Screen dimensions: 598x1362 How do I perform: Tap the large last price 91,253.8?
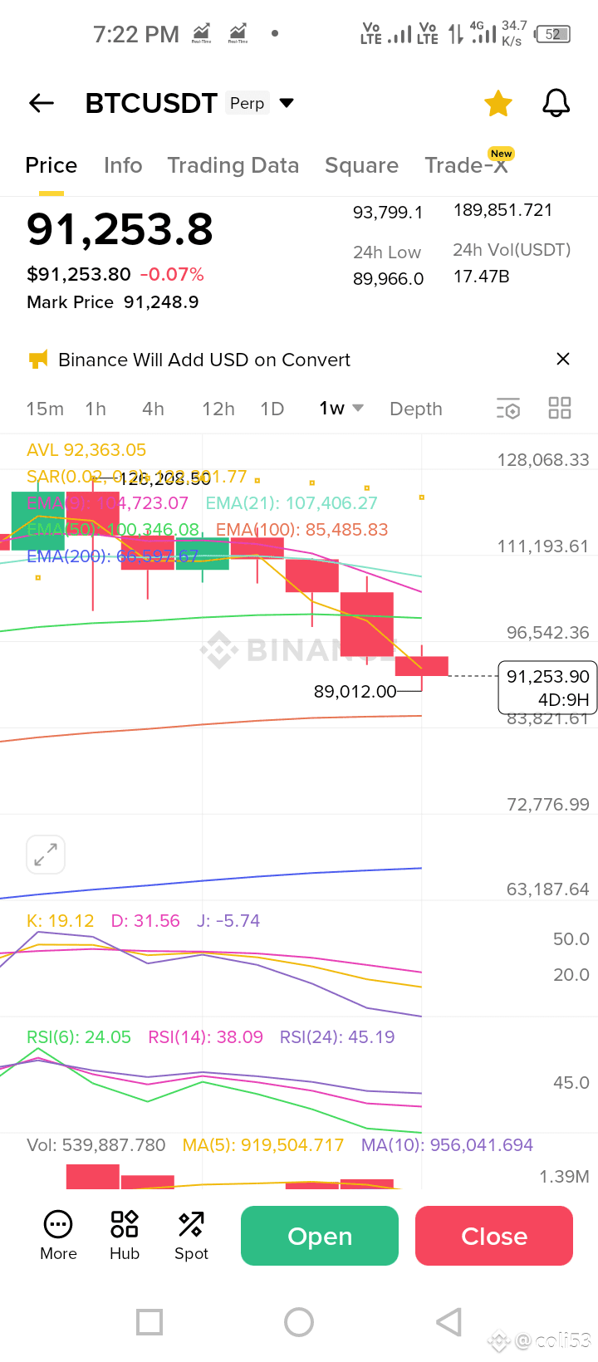click(x=120, y=229)
